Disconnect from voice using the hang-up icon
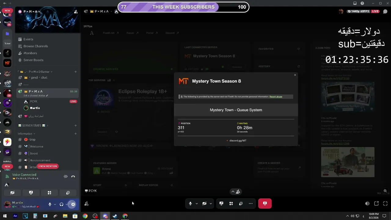Viewport: 391px width, 220px height. pyautogui.click(x=73, y=176)
